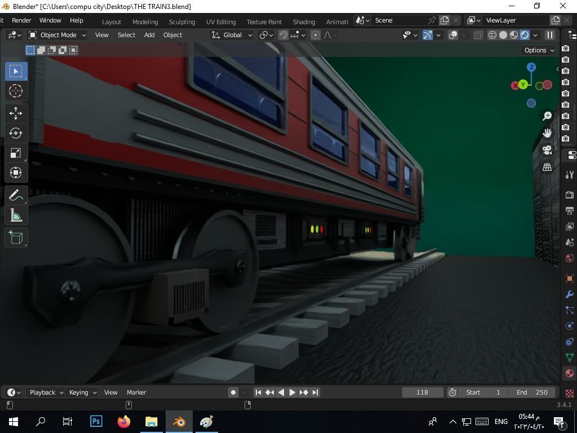Jump to the timeline start frame

coord(258,392)
